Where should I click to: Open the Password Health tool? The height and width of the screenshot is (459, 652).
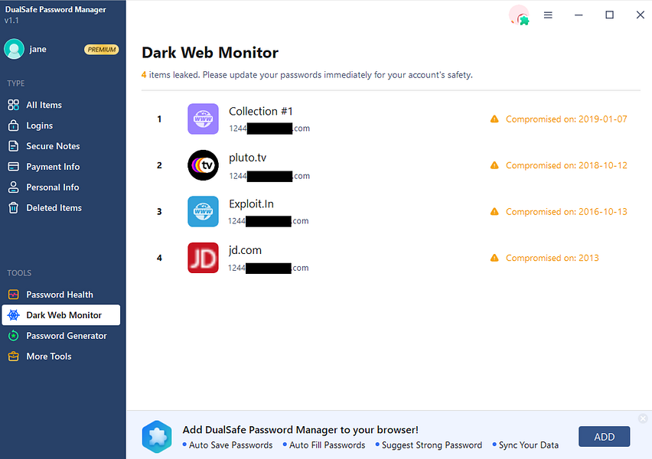pos(60,294)
